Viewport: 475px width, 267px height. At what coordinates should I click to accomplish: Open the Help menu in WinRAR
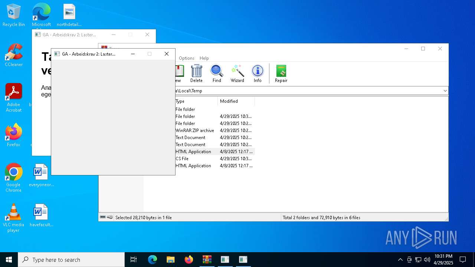(204, 58)
